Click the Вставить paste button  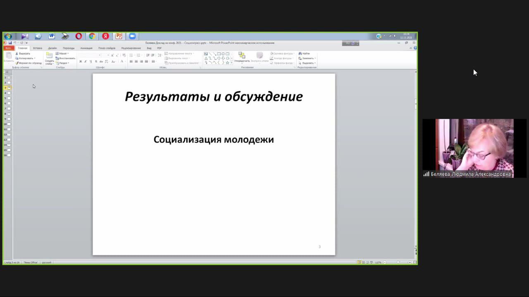pos(8,58)
